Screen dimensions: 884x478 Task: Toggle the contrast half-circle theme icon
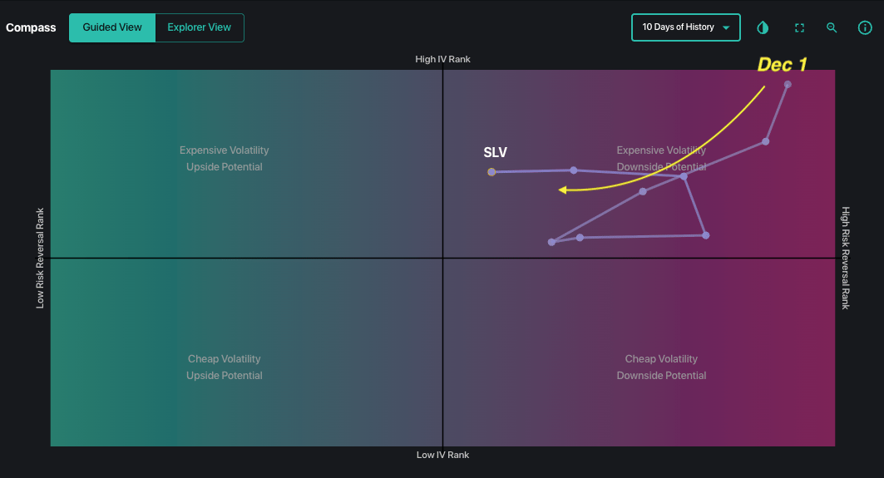(x=763, y=27)
